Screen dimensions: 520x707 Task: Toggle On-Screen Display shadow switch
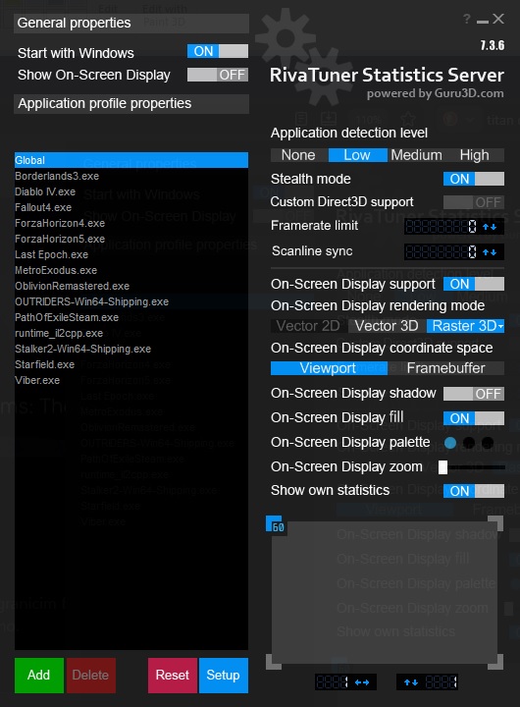tap(474, 394)
